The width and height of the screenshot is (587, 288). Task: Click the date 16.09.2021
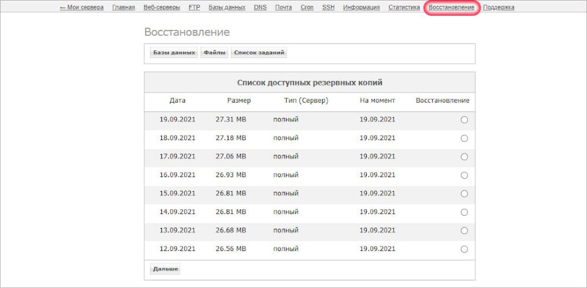177,175
